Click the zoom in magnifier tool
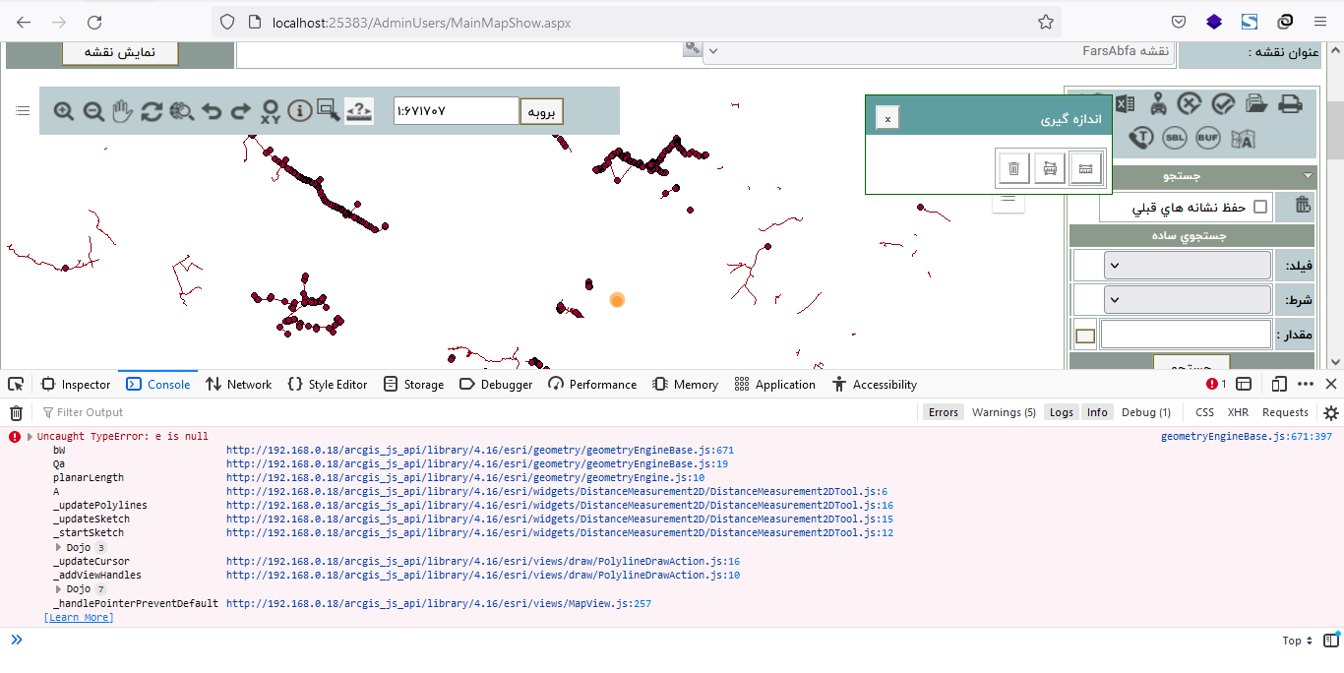This screenshot has height=673, width=1344. click(x=64, y=111)
